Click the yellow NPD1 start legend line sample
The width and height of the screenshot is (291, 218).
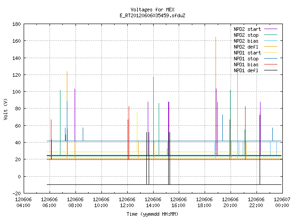click(271, 53)
